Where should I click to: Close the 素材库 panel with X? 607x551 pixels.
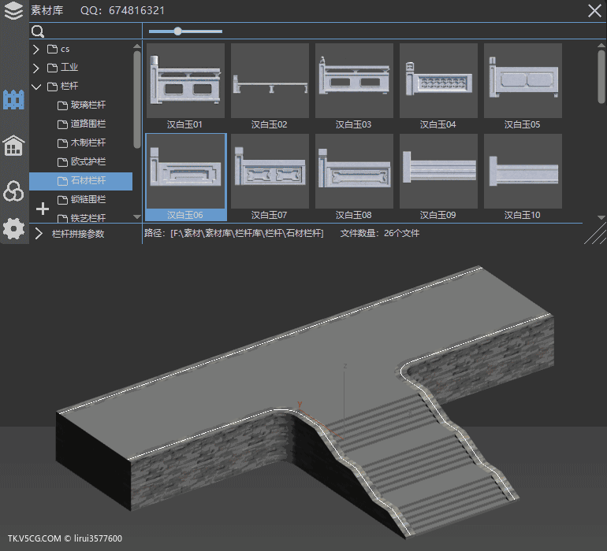pyautogui.click(x=594, y=10)
